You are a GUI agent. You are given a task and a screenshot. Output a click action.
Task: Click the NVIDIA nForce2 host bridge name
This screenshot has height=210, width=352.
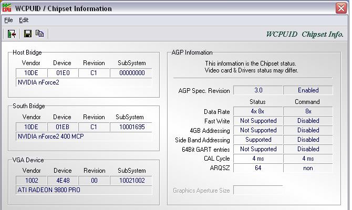84,82
